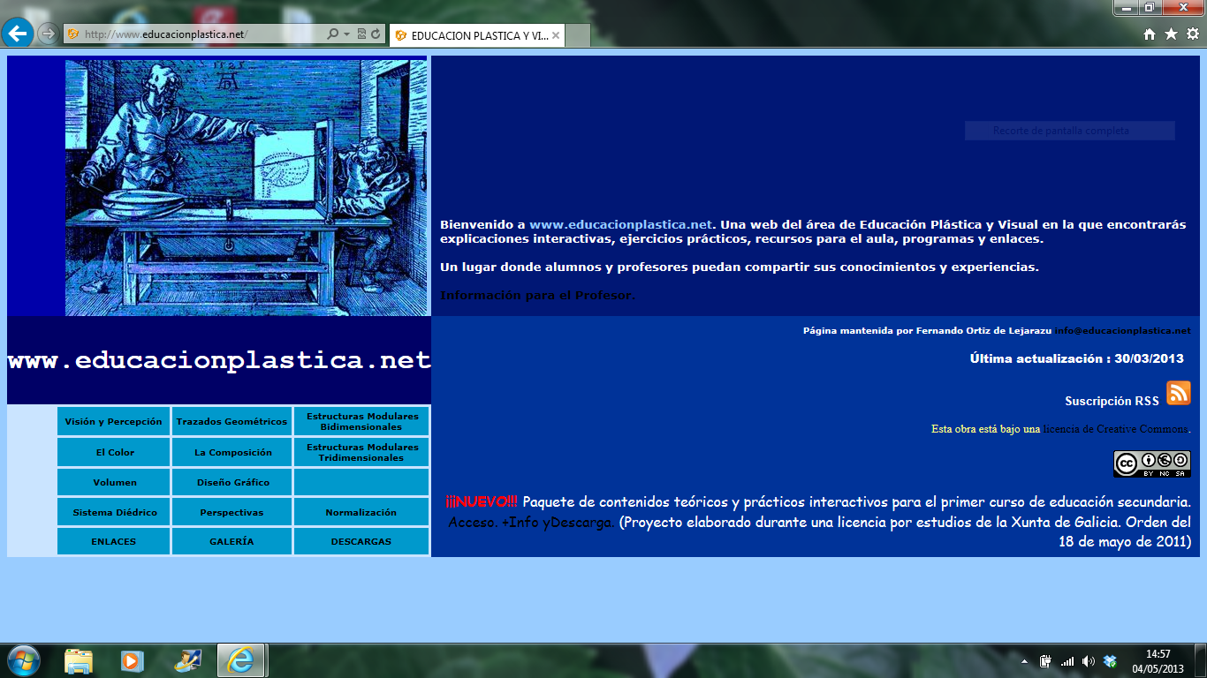This screenshot has height=678, width=1207.
Task: Click the search magnifier in address bar
Action: 332,34
